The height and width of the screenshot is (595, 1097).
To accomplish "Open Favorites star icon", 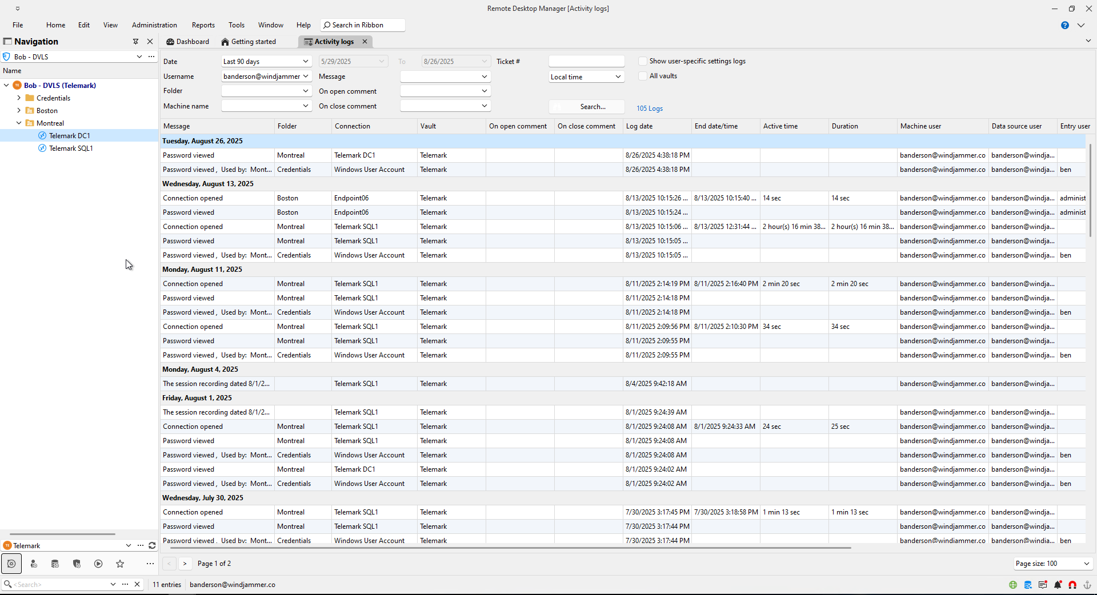I will (120, 564).
